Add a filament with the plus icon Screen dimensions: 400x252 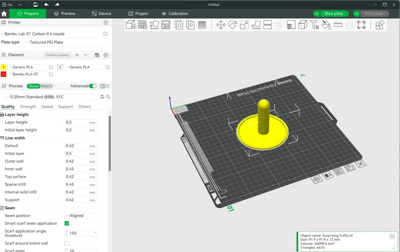pos(77,55)
